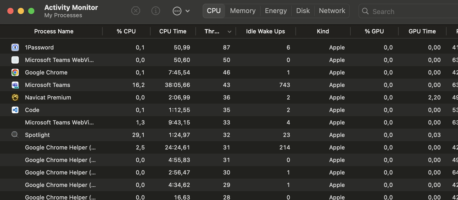This screenshot has width=458, height=200.
Task: Select the 1Password process row
Action: [229, 47]
